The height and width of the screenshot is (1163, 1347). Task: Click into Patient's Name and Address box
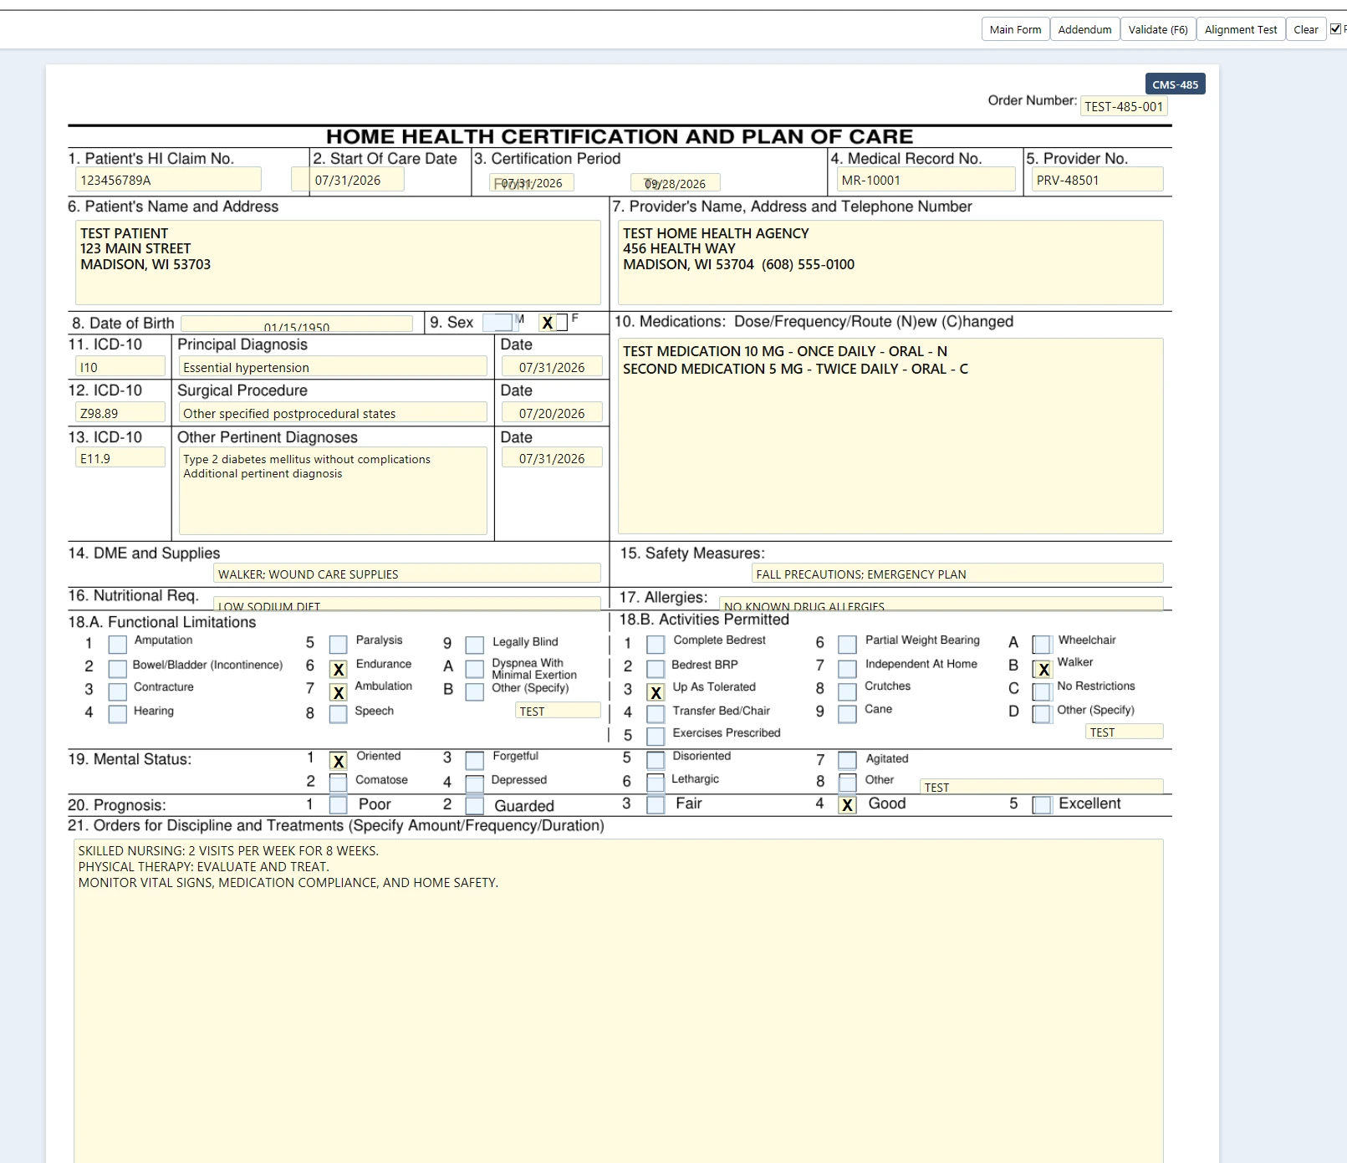[x=338, y=262]
